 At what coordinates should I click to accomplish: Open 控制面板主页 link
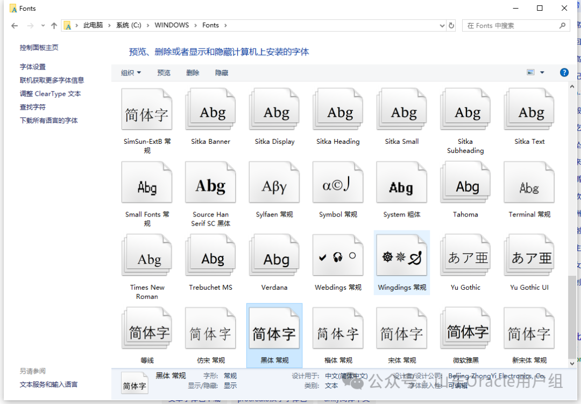(39, 47)
